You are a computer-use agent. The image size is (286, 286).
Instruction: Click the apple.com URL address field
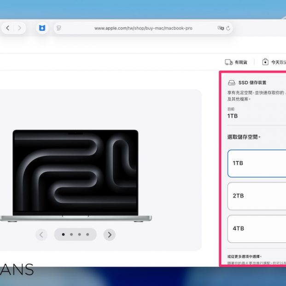tap(143, 28)
